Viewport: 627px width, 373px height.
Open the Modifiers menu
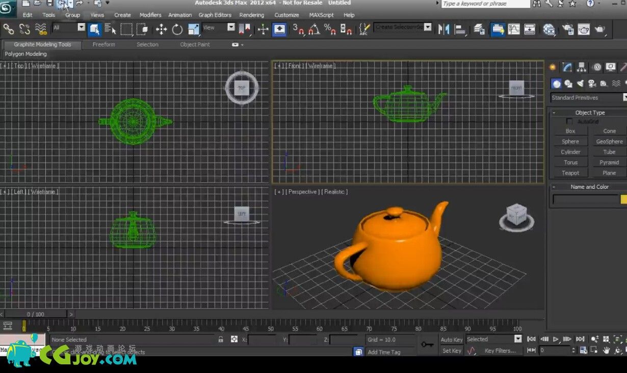150,15
